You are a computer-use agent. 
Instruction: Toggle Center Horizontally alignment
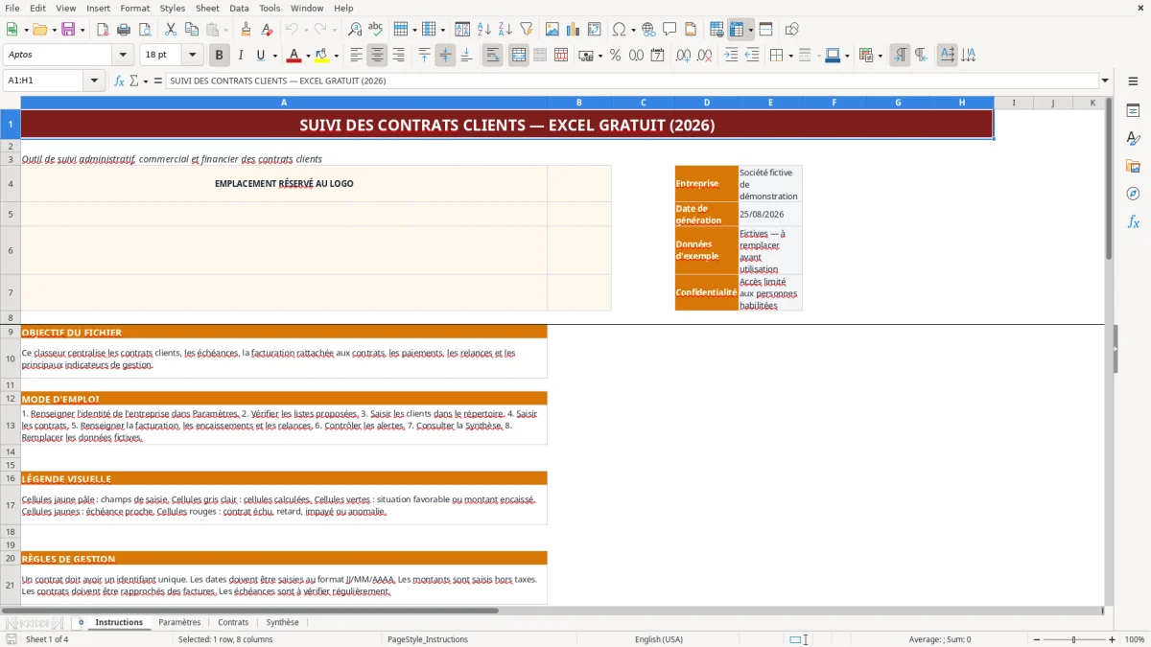click(378, 56)
